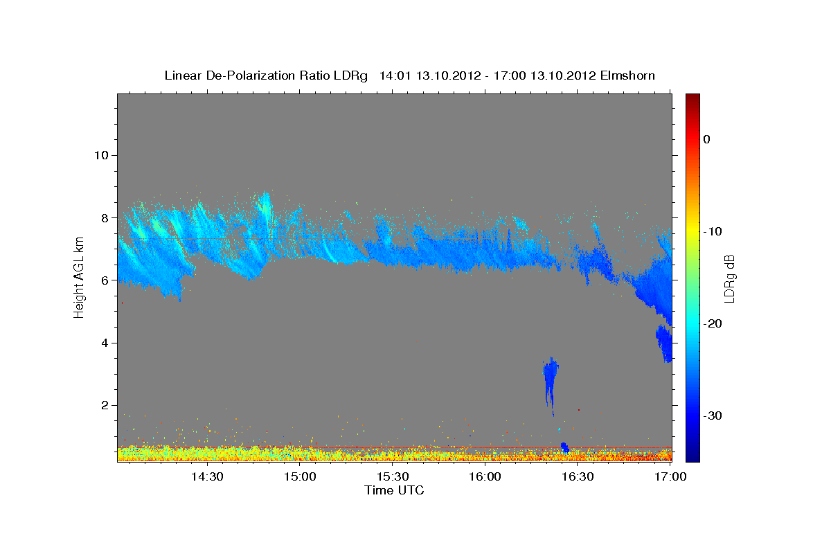Viewport: 831px width, 554px height.
Task: Click the plot title 'Linear De-Polarization Ratio LDRg'
Action: (x=266, y=75)
